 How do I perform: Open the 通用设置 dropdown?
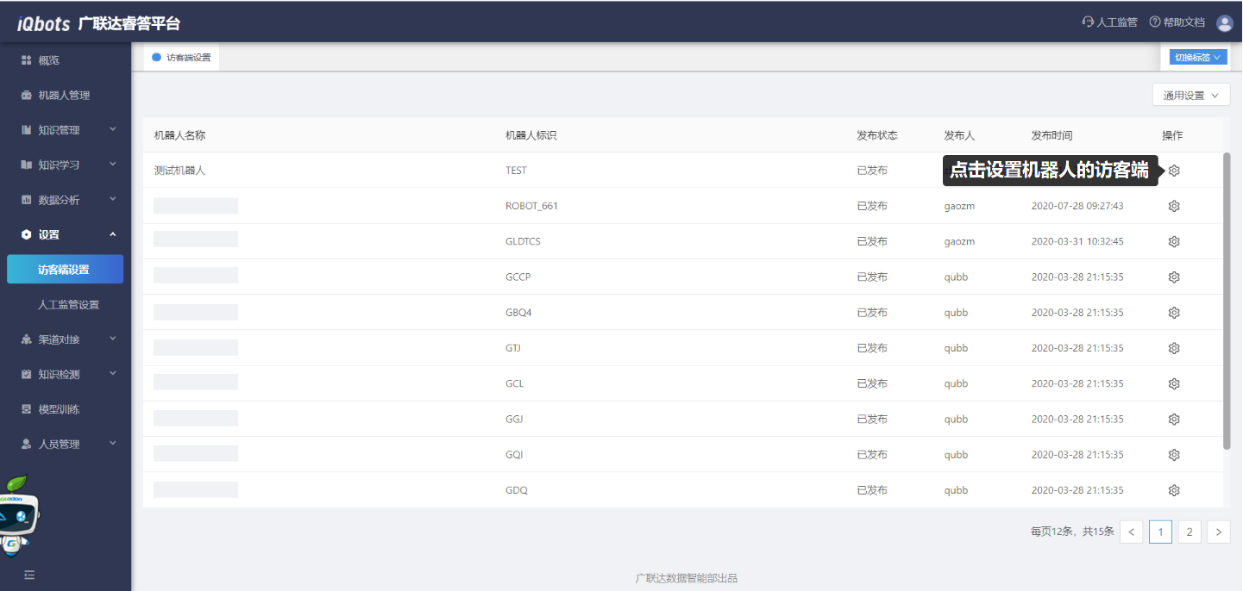tap(1190, 96)
